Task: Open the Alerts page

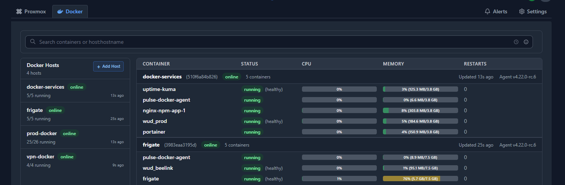Action: click(x=496, y=11)
